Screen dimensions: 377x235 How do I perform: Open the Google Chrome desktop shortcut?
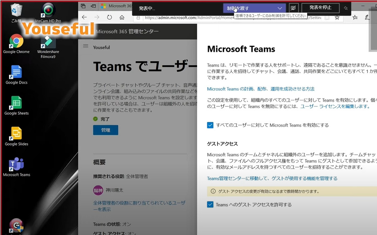[x=16, y=44]
